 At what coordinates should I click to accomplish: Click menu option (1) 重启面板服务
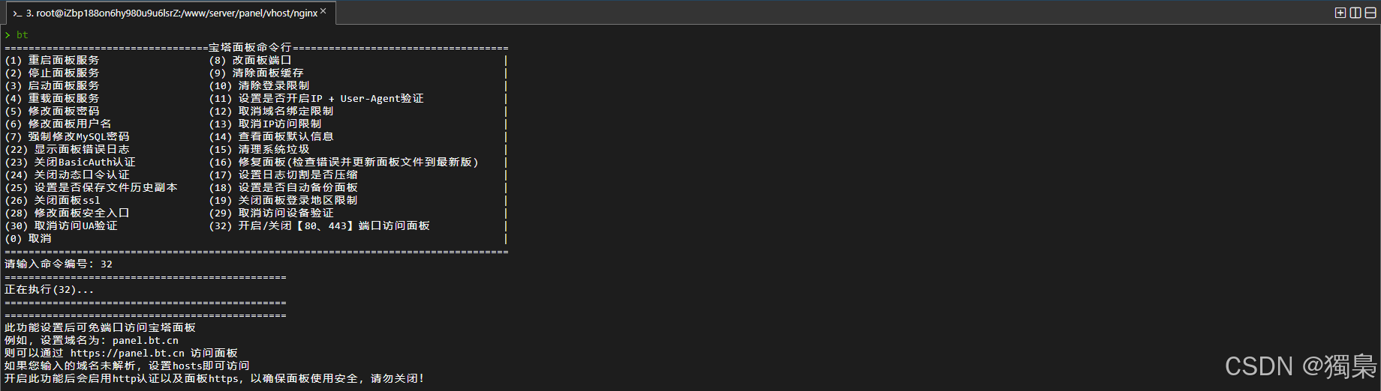pyautogui.click(x=52, y=60)
